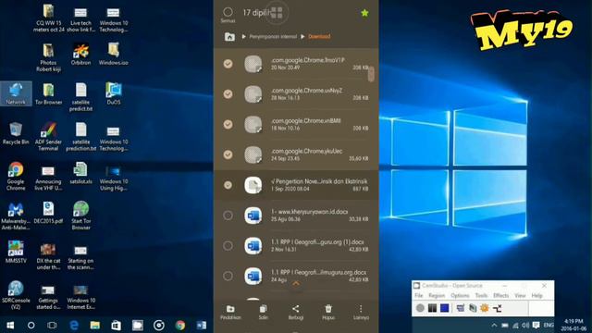Toggle the Semua select-all circle
The height and width of the screenshot is (333, 592).
click(x=228, y=12)
